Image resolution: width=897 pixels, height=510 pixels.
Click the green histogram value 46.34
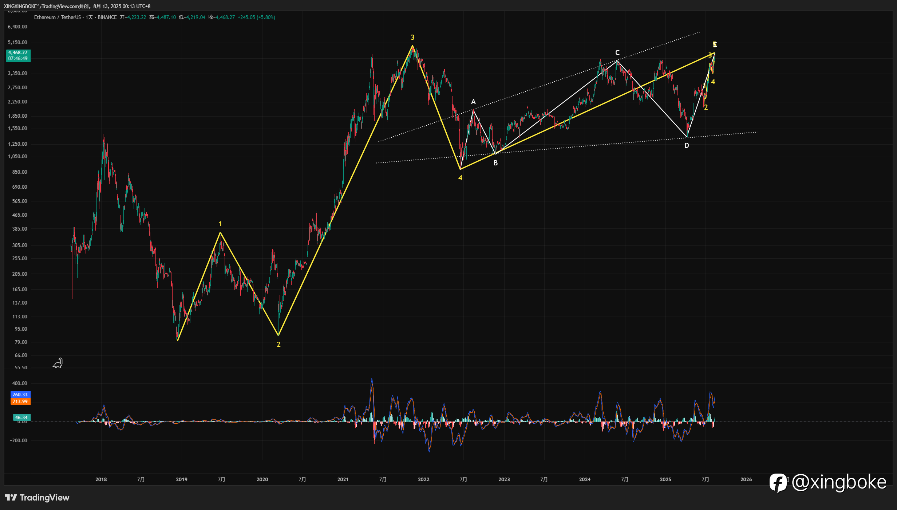(21, 418)
